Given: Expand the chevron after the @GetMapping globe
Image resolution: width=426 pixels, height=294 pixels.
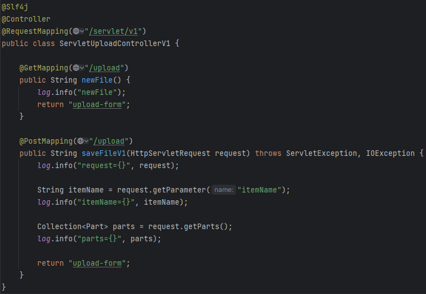Looking at the screenshot, I should pos(82,68).
